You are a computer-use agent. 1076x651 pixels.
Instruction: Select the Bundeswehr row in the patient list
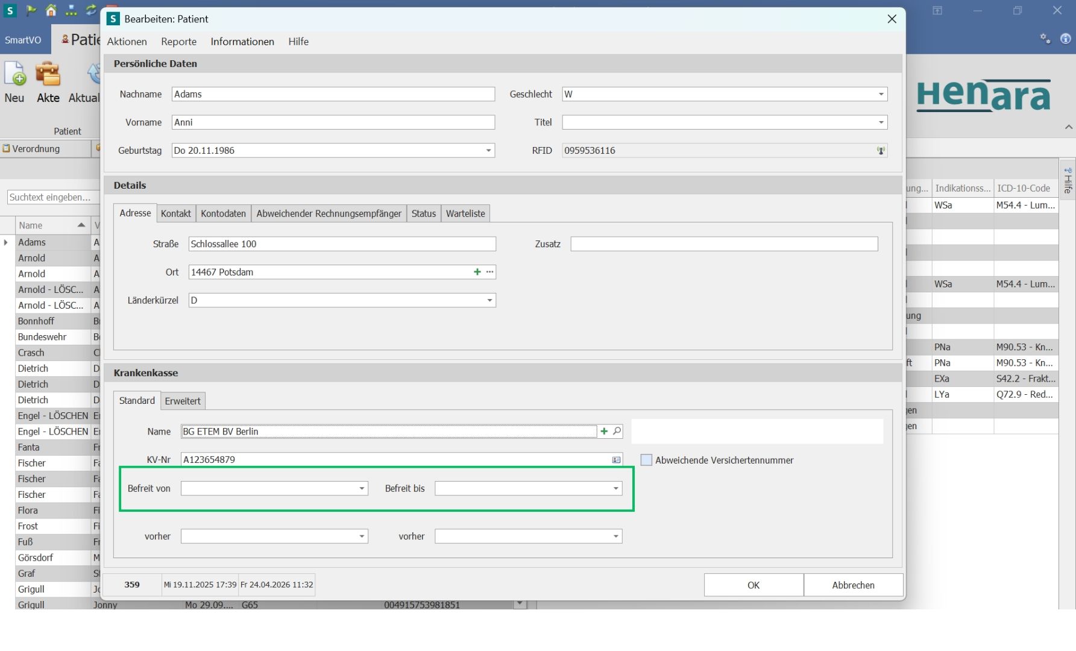pos(53,337)
